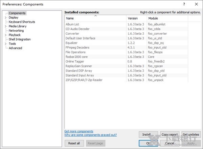Sort components by Name column header

click(95, 18)
